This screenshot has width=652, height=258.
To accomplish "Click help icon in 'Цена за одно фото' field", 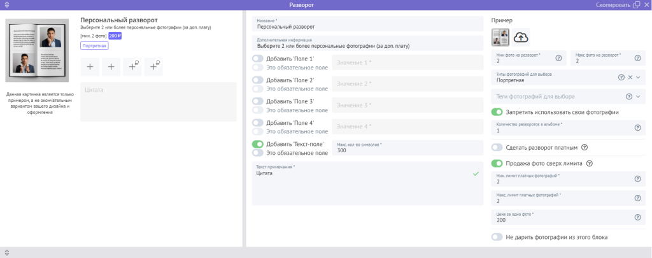I will [637, 217].
